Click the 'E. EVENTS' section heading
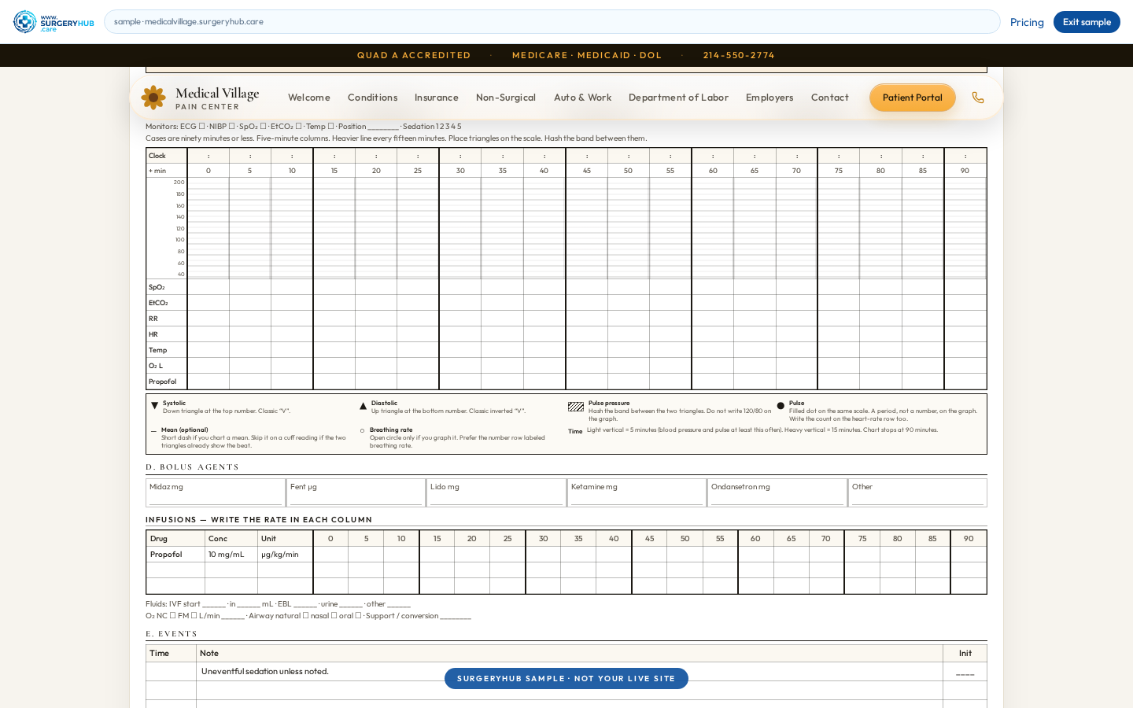 (x=172, y=634)
